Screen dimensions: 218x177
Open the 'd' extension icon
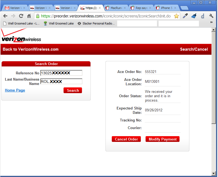point(202,16)
